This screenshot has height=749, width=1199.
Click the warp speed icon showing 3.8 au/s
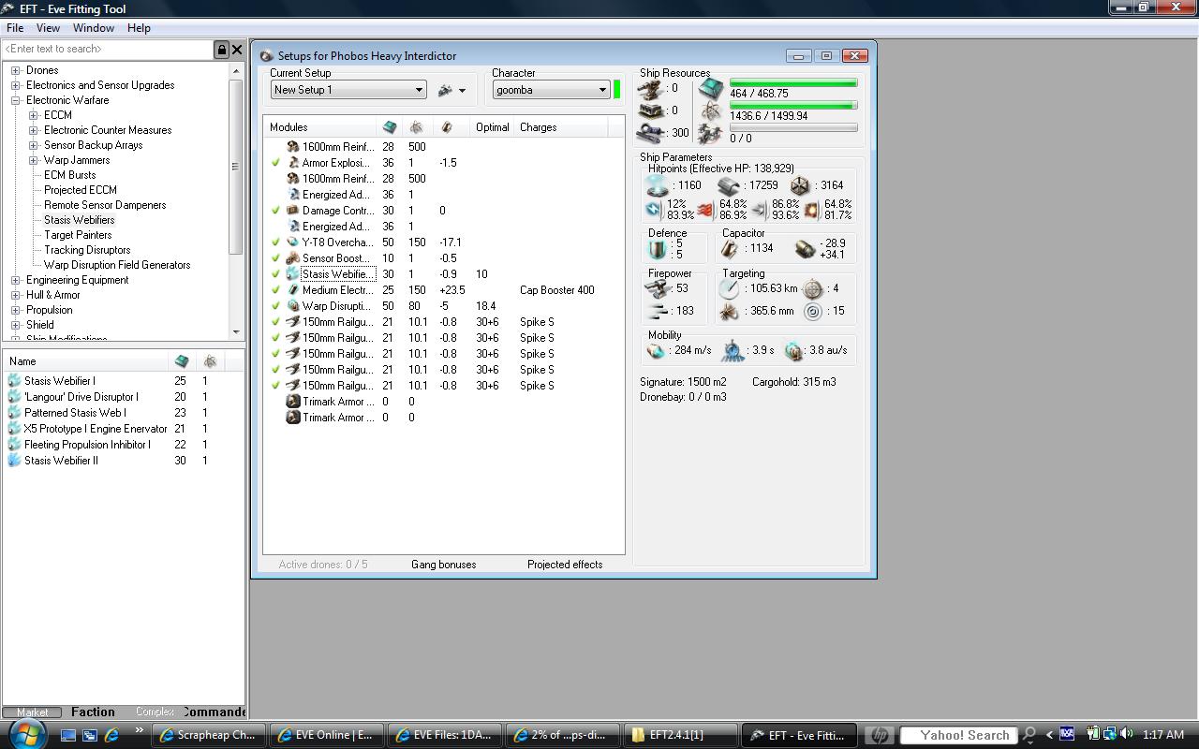793,351
